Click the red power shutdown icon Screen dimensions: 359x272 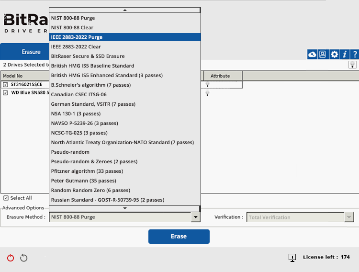coord(11,258)
